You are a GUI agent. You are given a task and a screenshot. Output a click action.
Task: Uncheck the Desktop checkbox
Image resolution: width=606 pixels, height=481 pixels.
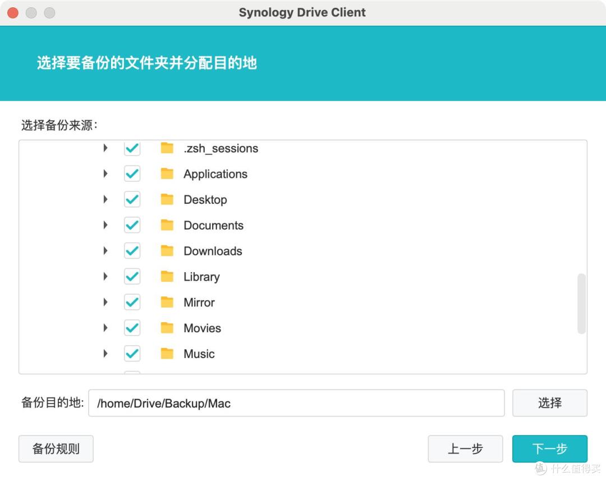[132, 199]
